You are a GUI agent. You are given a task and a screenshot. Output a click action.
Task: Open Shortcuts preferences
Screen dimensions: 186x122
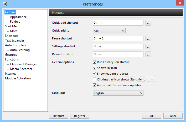point(12,36)
